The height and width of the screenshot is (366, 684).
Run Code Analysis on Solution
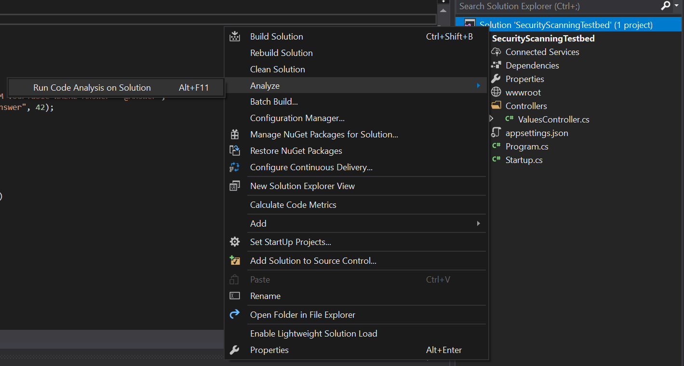92,88
